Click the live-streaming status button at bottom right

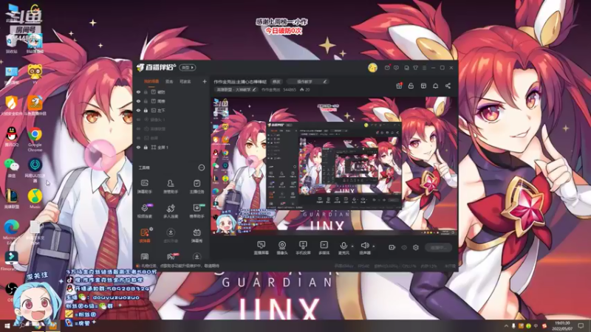(x=439, y=247)
